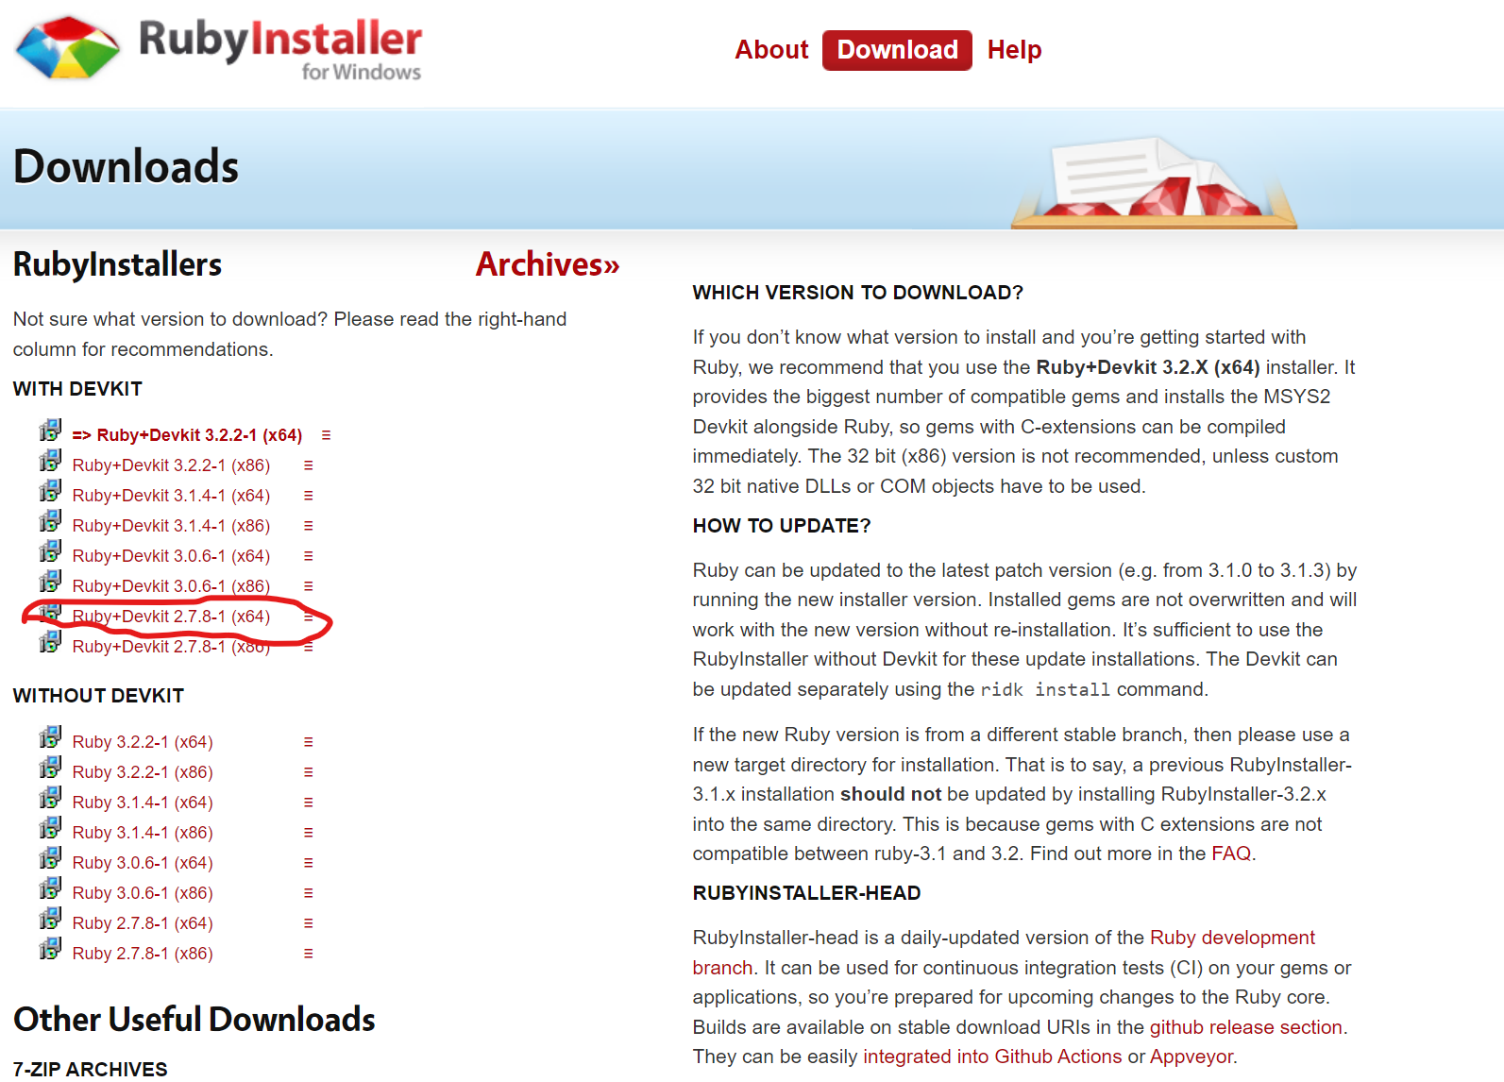The width and height of the screenshot is (1504, 1082).
Task: Expand ≡ details for Ruby+Devkit 3.2.2-1 (x86)
Action: pos(308,465)
